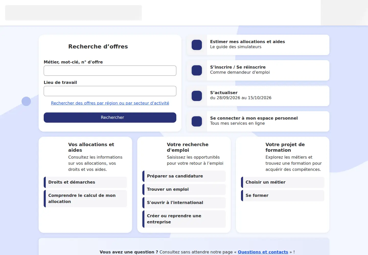Click the icon beside S'actualiser

coord(197,96)
